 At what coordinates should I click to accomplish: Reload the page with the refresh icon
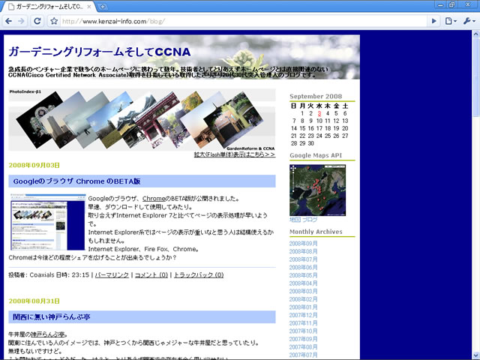pyautogui.click(x=36, y=21)
